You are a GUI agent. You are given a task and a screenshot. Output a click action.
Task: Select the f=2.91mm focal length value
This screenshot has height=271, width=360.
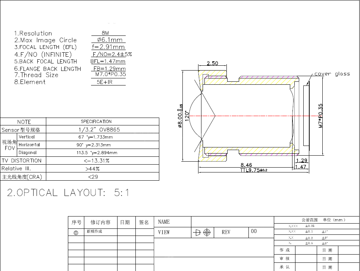[108, 47]
